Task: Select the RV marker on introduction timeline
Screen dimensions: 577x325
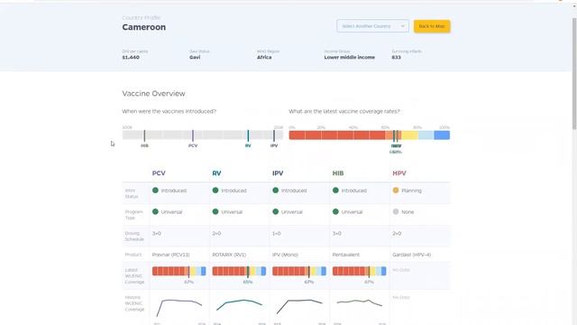Action: pyautogui.click(x=248, y=135)
